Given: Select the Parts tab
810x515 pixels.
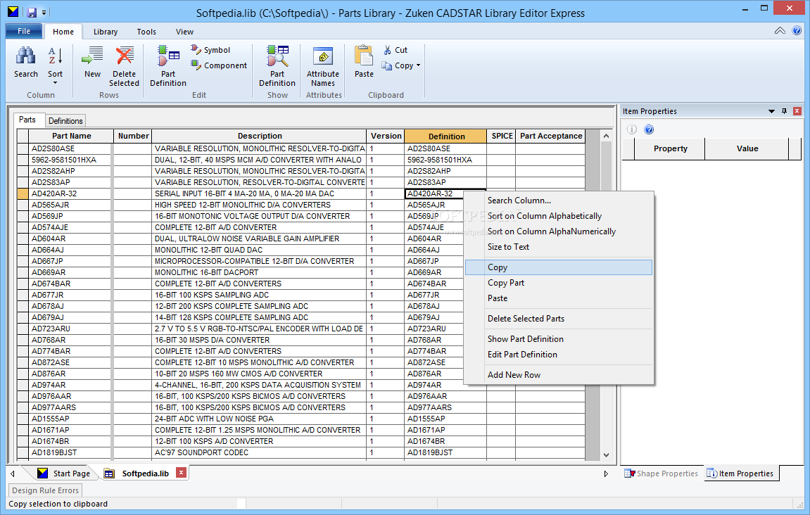Looking at the screenshot, I should coord(27,120).
